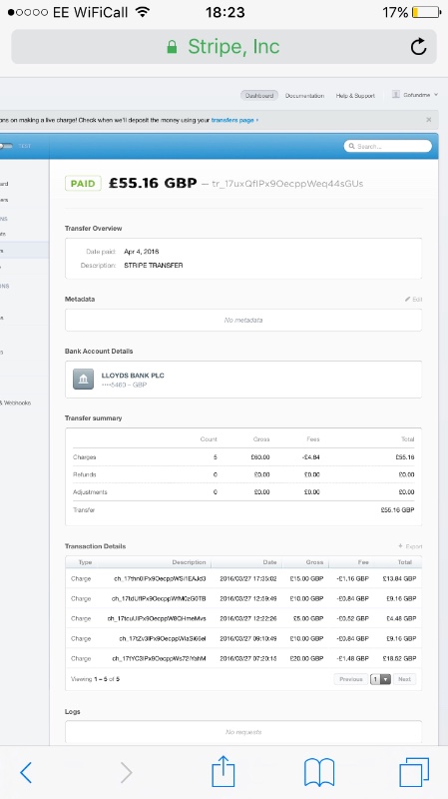The width and height of the screenshot is (448, 799).
Task: Click the Date column header in Transaction Details
Action: click(x=269, y=562)
